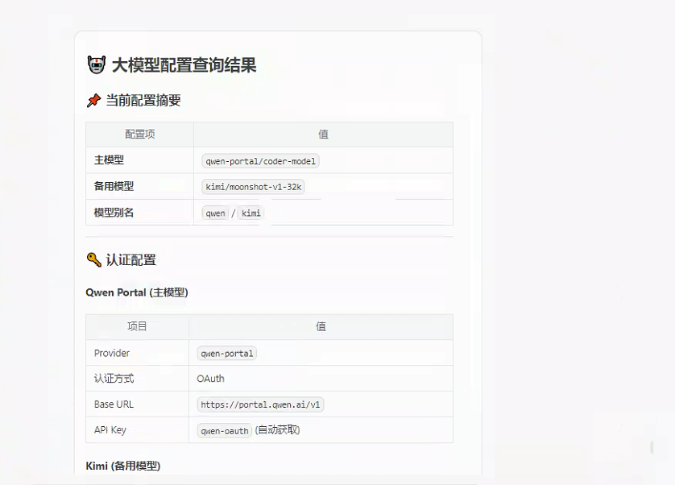The image size is (675, 485).
Task: Click the API Key row label
Action: pyautogui.click(x=110, y=430)
